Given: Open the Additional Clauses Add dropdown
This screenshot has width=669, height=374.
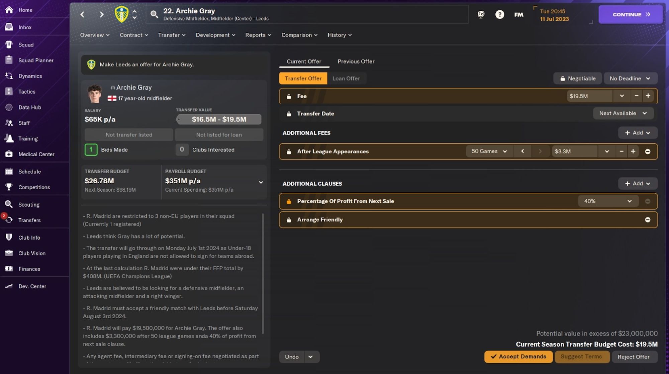Looking at the screenshot, I should (638, 183).
